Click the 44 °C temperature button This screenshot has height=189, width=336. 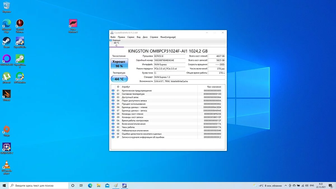tap(119, 79)
